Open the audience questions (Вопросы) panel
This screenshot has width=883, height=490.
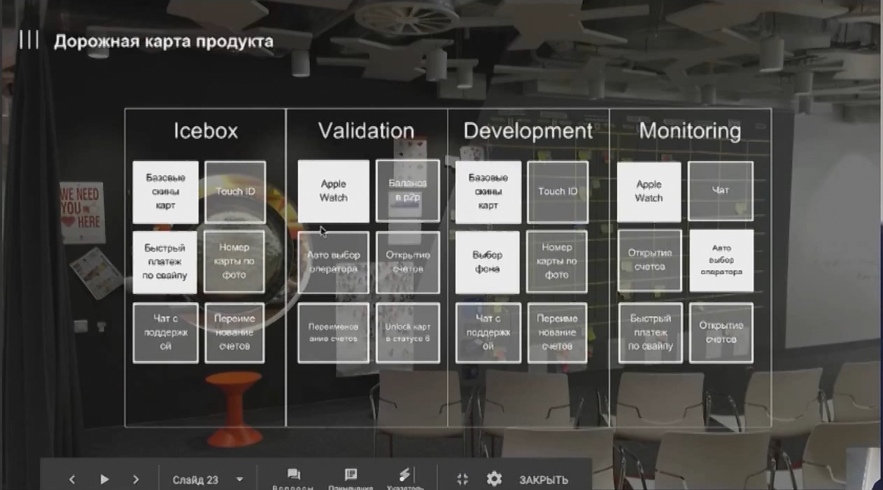tap(293, 479)
